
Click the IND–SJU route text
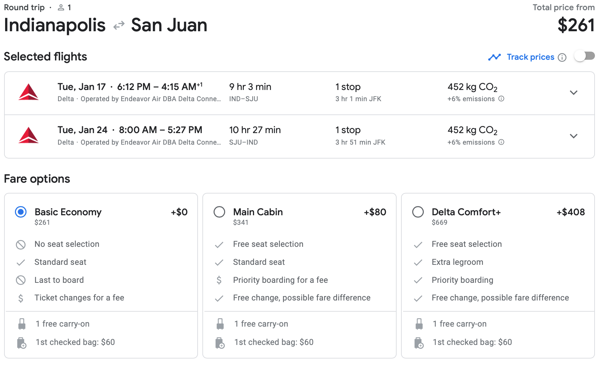(243, 99)
